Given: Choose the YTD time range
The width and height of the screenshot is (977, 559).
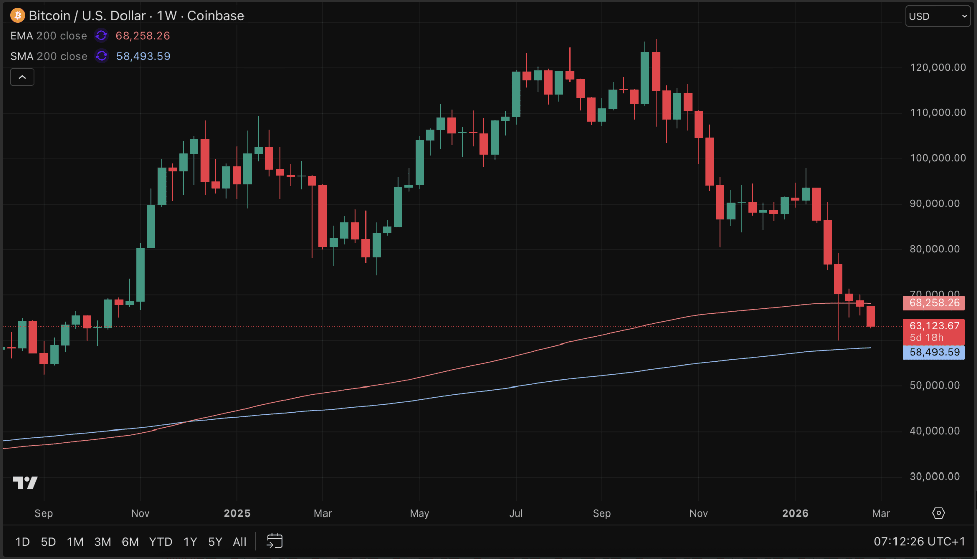Looking at the screenshot, I should [x=160, y=542].
